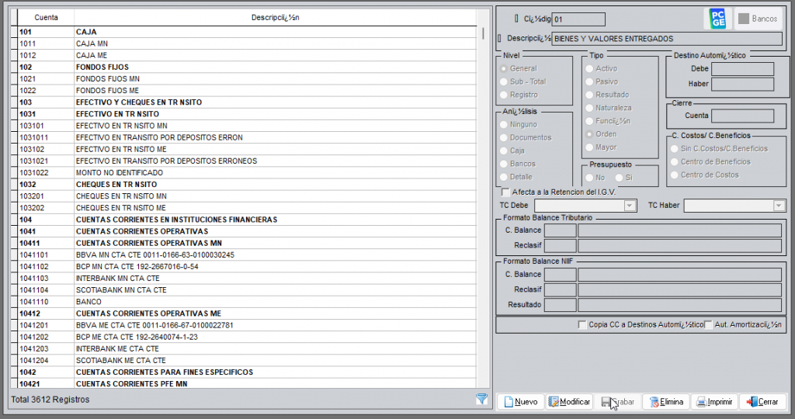Image resolution: width=795 pixels, height=419 pixels.
Task: Select row 1041103 INTERBANK MN CTA CTE
Action: point(247,278)
